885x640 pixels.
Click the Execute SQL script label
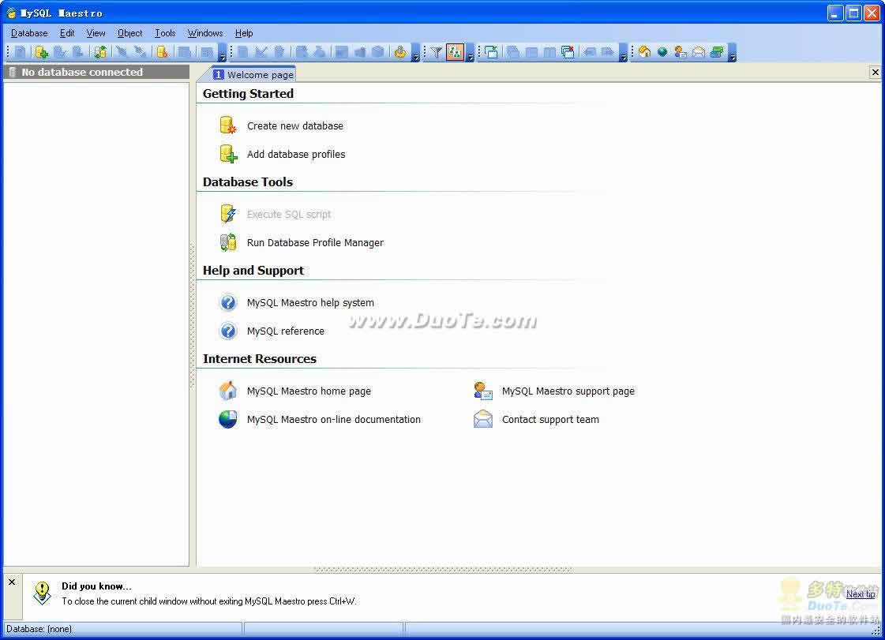point(288,215)
